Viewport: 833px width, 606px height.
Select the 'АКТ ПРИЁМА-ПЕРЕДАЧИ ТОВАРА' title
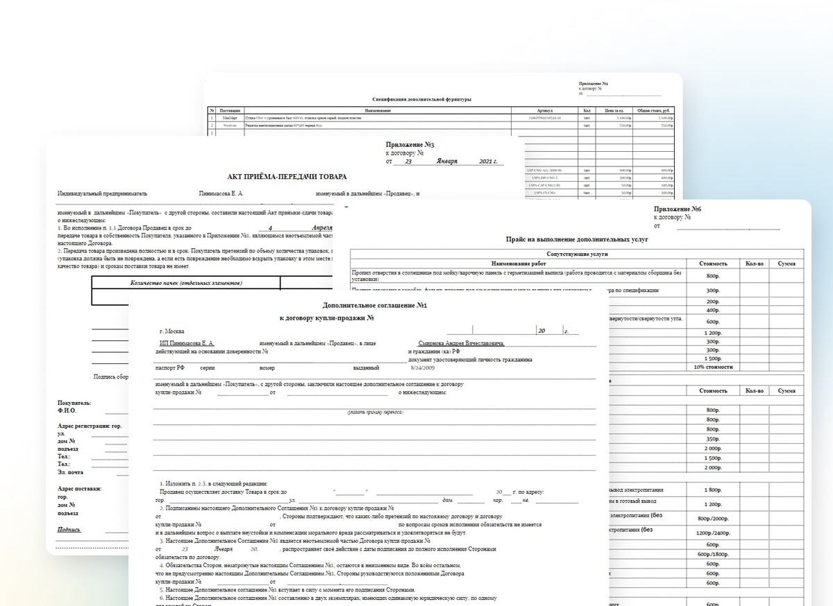point(287,177)
